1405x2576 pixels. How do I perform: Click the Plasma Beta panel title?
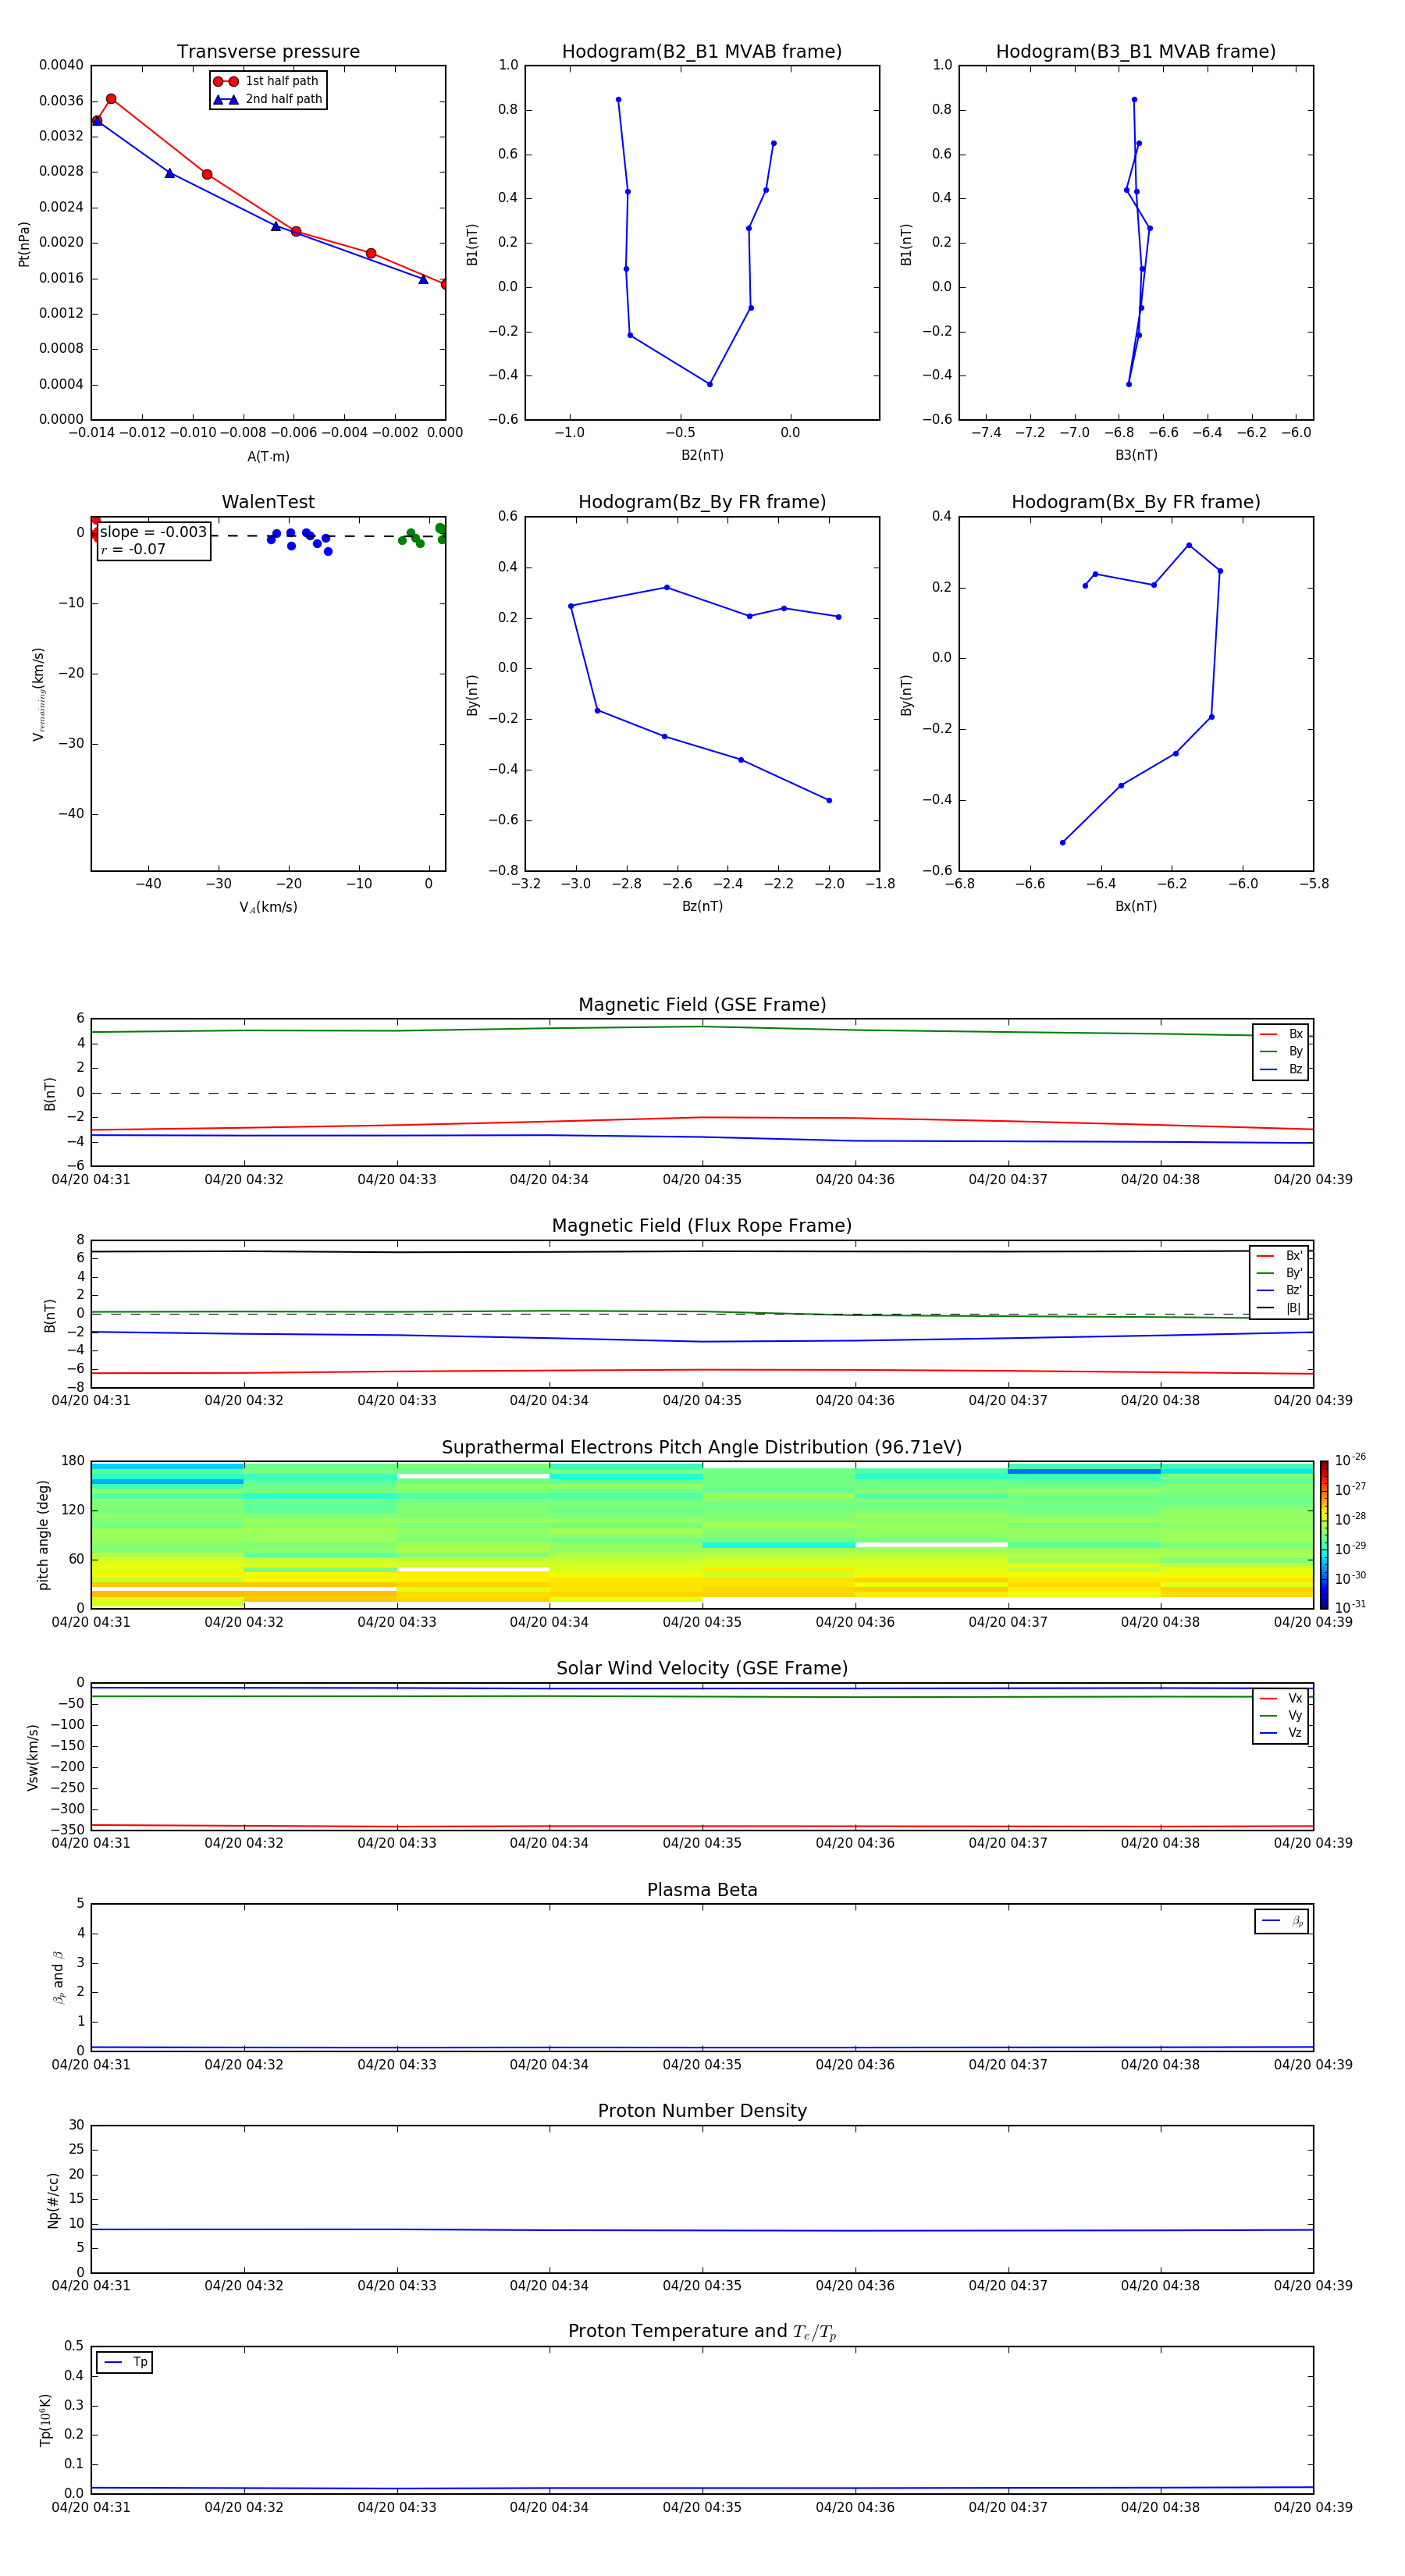(x=702, y=1891)
